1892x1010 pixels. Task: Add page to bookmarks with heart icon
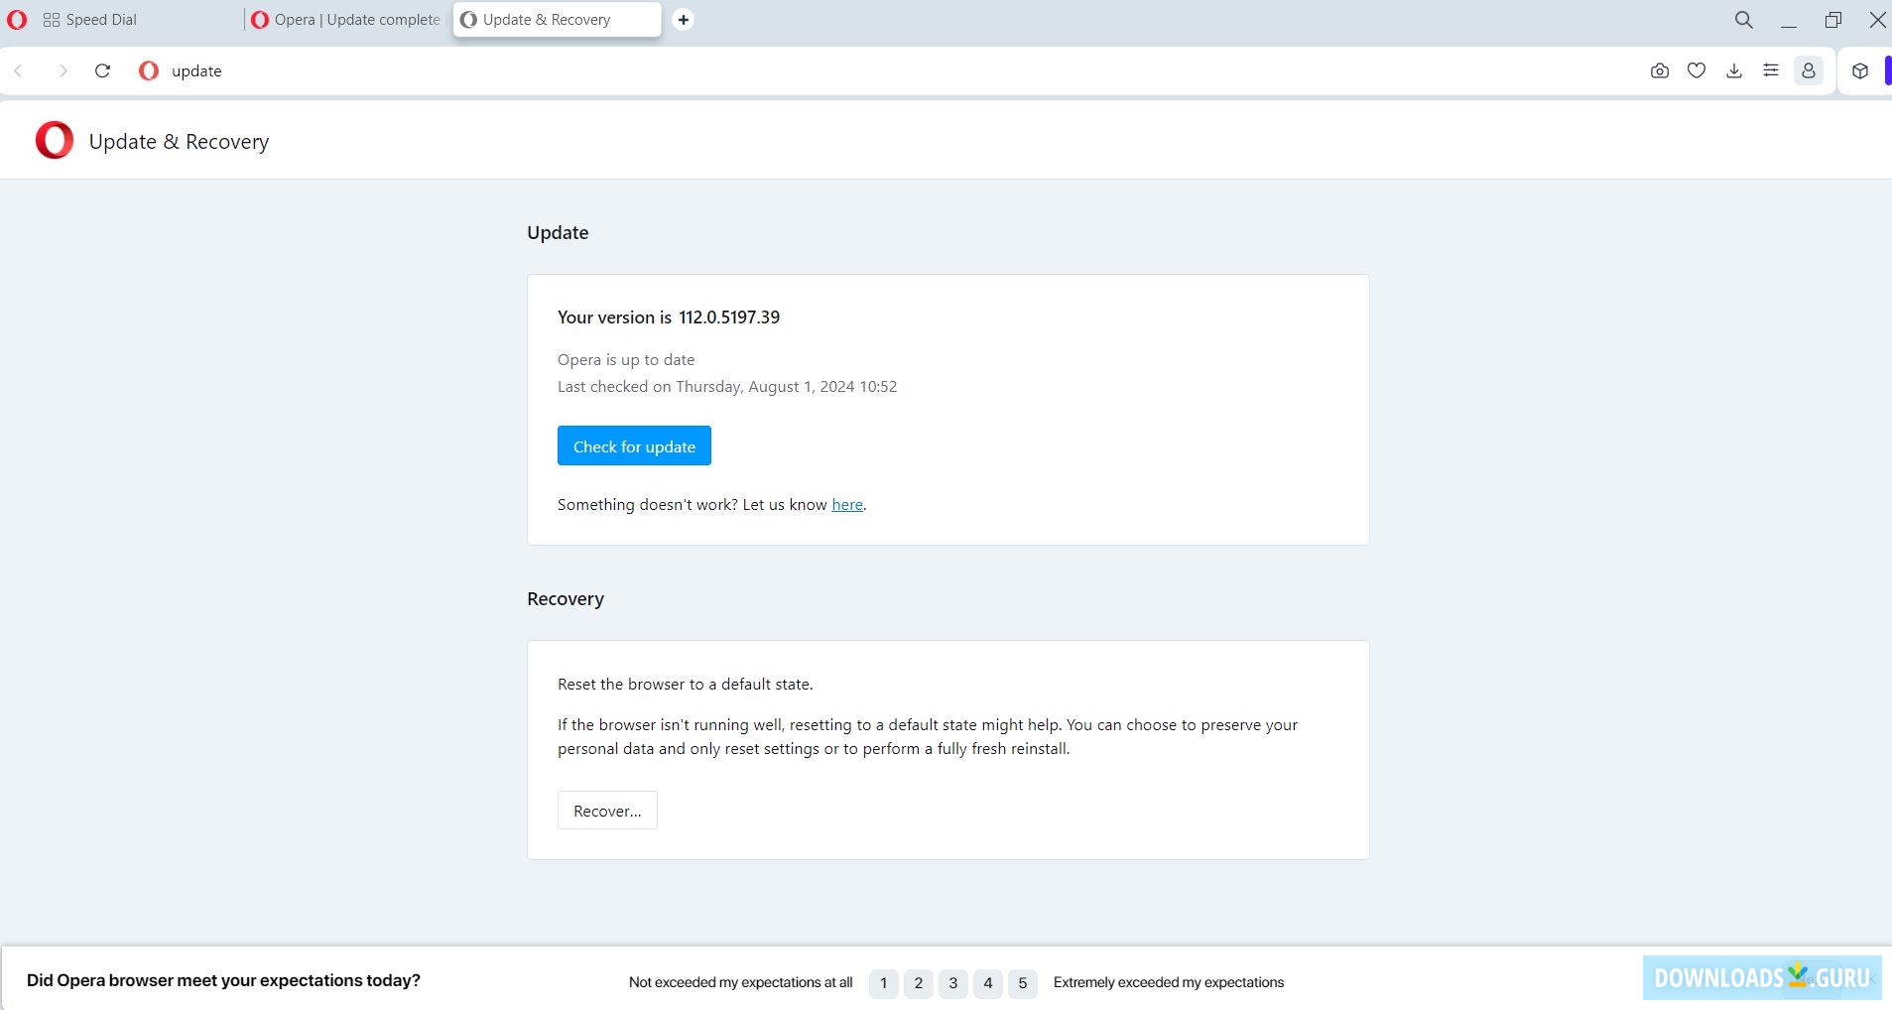pyautogui.click(x=1697, y=71)
